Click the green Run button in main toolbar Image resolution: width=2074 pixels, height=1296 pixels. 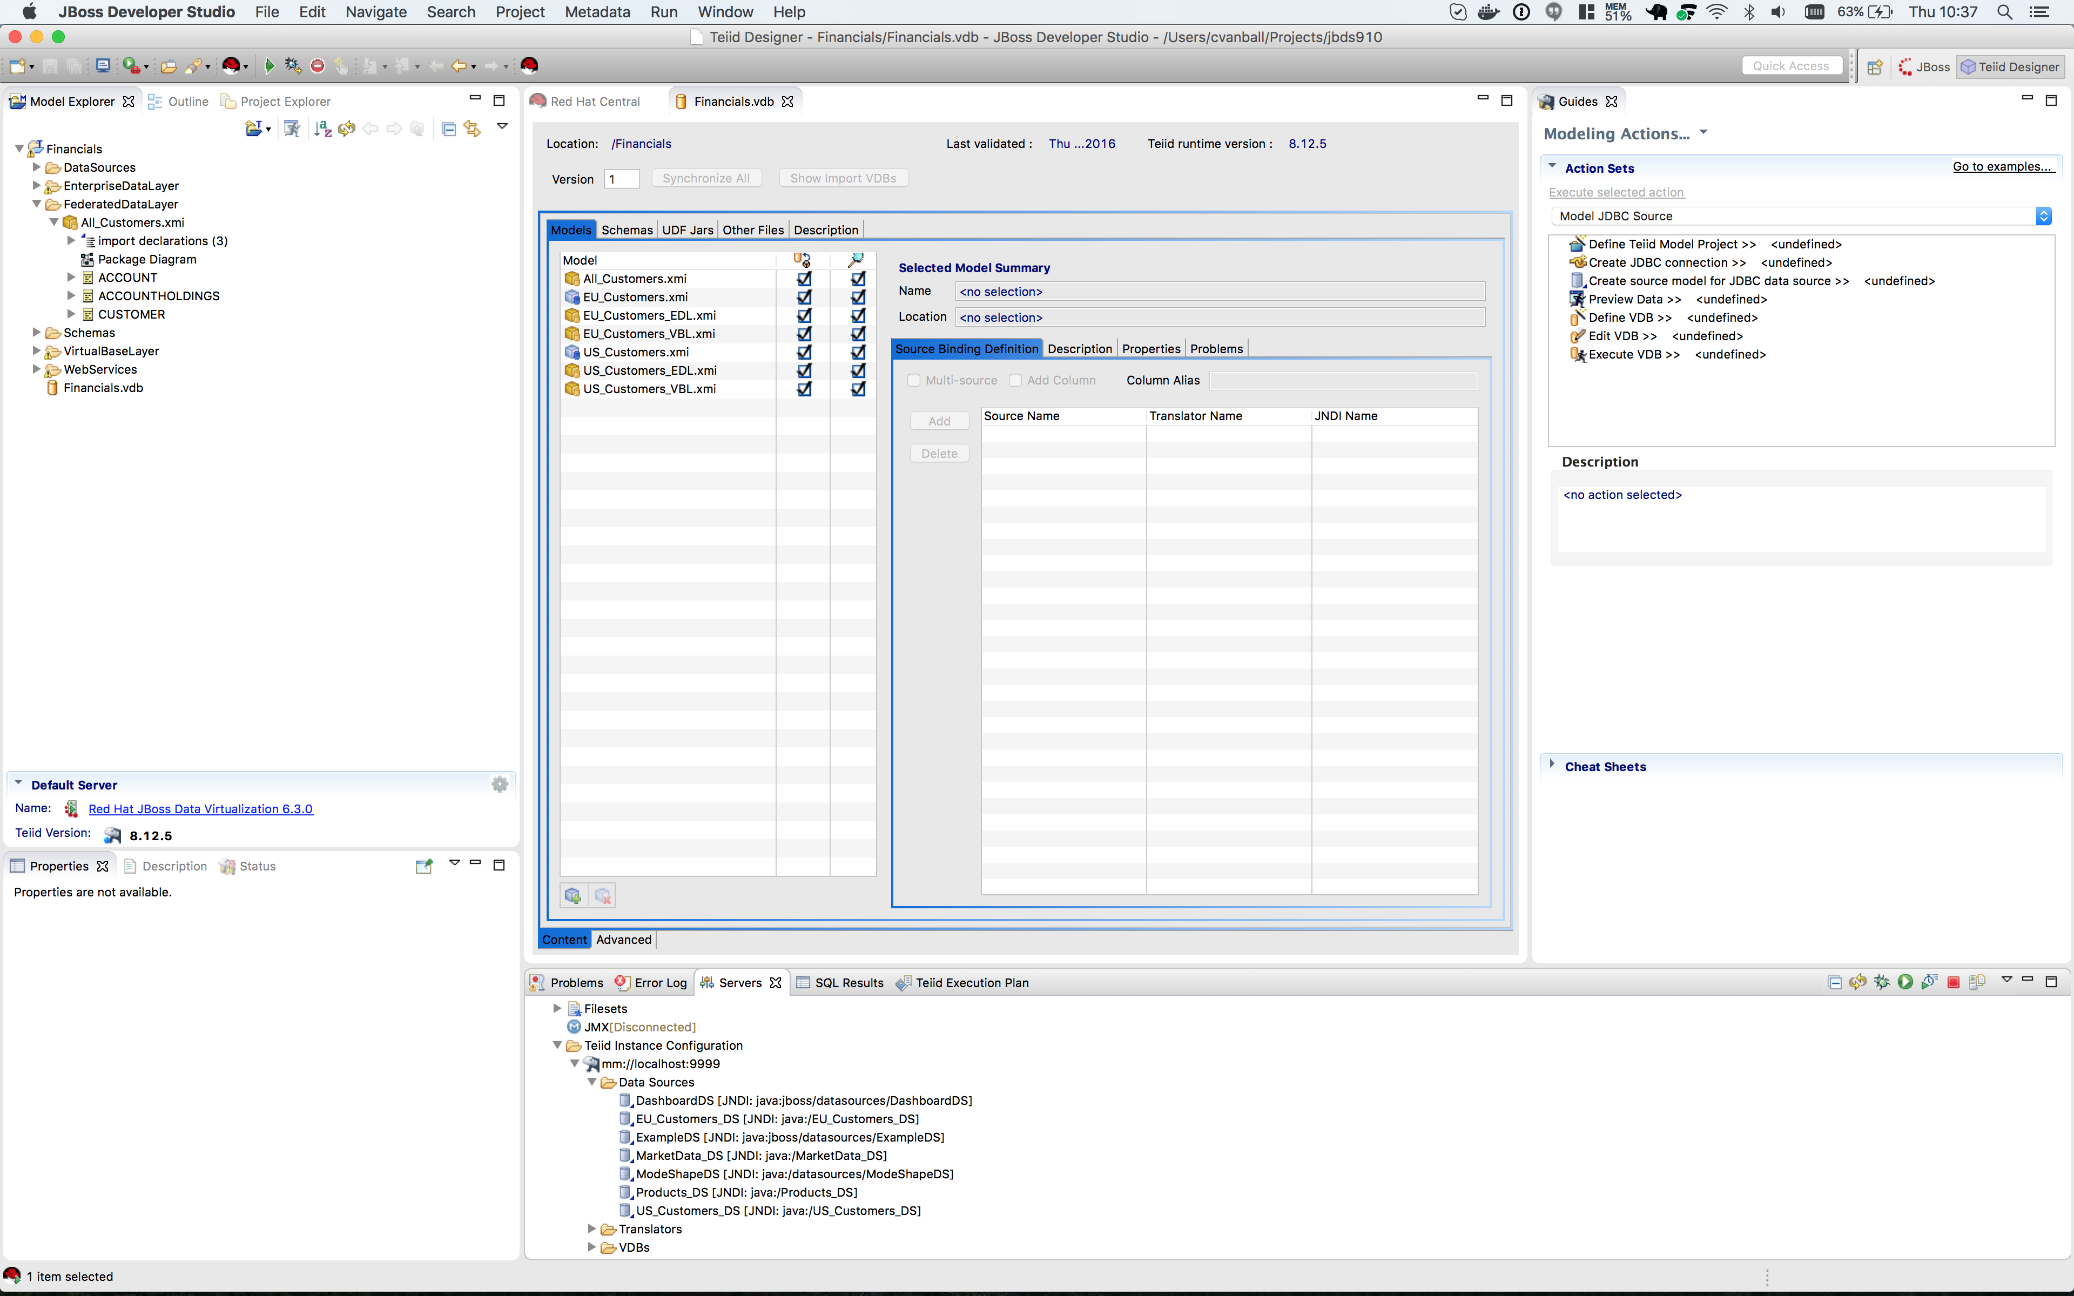point(269,66)
